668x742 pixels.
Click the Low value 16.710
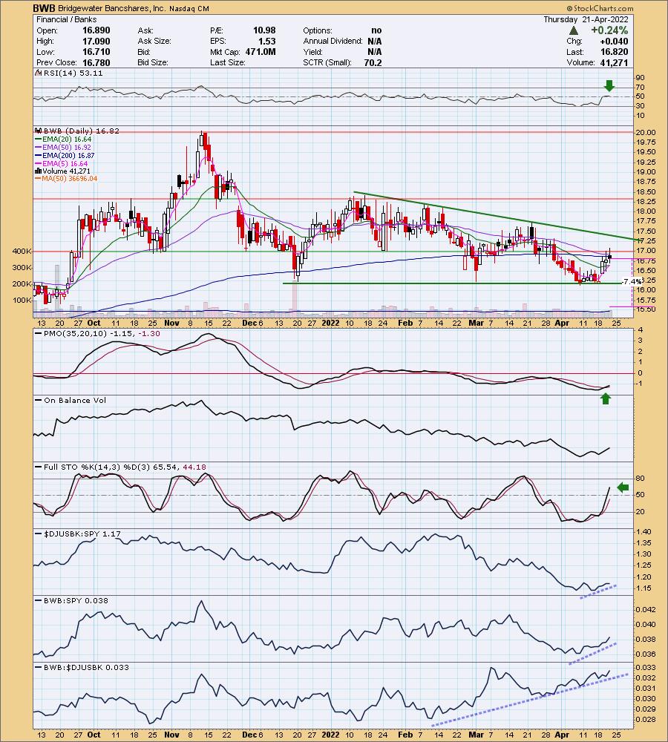(96, 52)
